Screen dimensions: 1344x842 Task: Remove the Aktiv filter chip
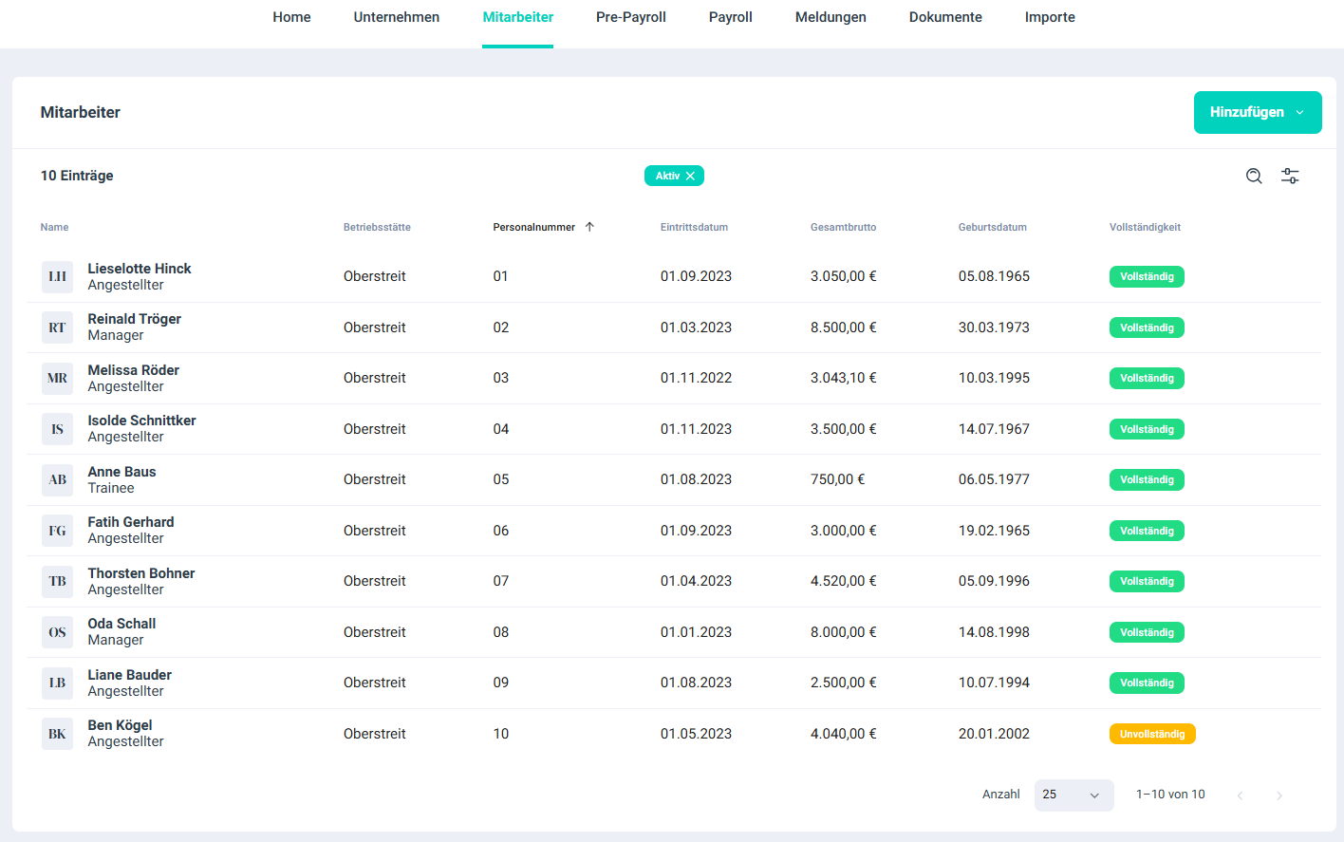pyautogui.click(x=690, y=176)
